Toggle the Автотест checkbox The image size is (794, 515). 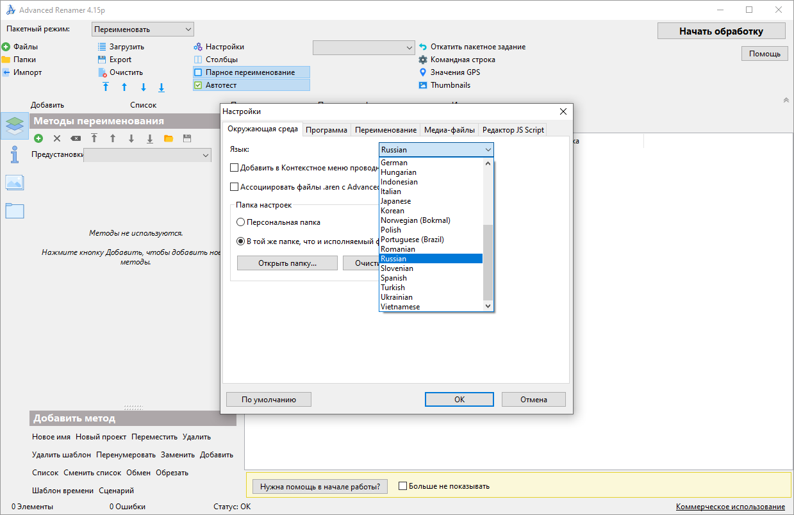click(x=198, y=85)
